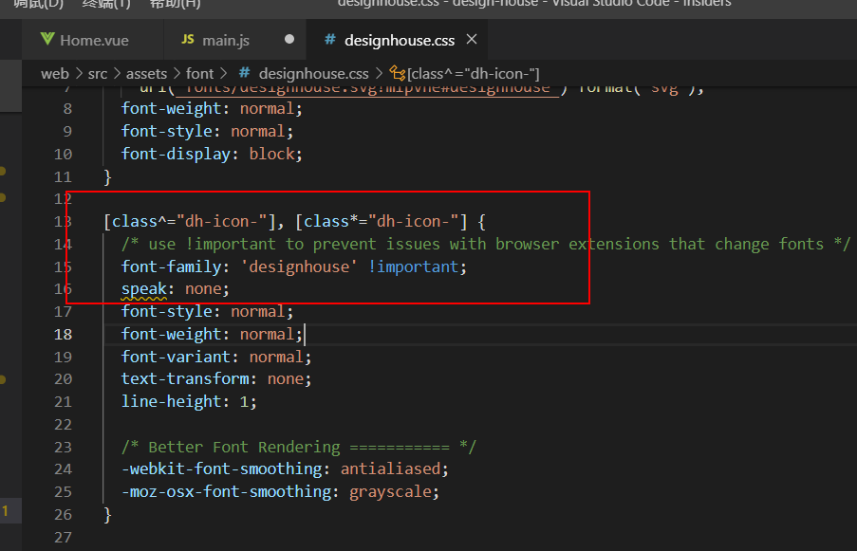Open the 'font' breadcrumb folder list
The width and height of the screenshot is (857, 551).
point(199,73)
